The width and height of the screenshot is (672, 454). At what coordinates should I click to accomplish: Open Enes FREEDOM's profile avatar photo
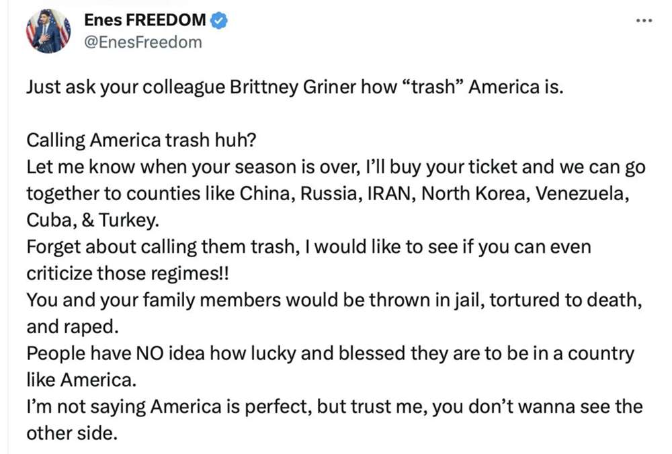pyautogui.click(x=48, y=31)
